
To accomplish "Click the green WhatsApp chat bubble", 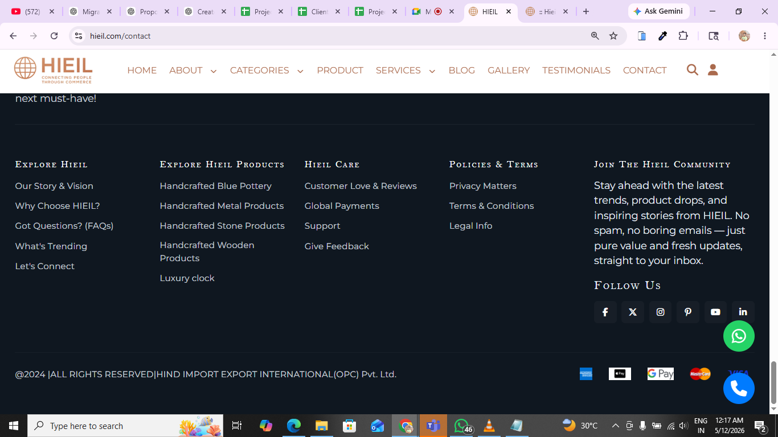I will 739,336.
